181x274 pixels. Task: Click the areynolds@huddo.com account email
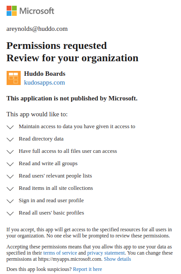(37, 29)
